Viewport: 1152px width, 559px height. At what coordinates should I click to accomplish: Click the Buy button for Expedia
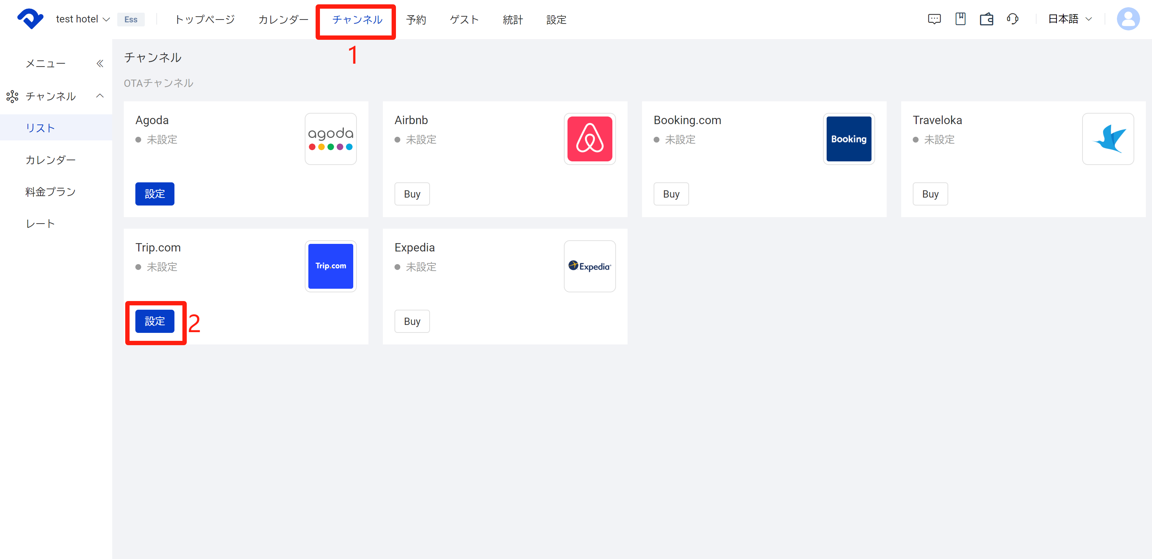tap(412, 321)
